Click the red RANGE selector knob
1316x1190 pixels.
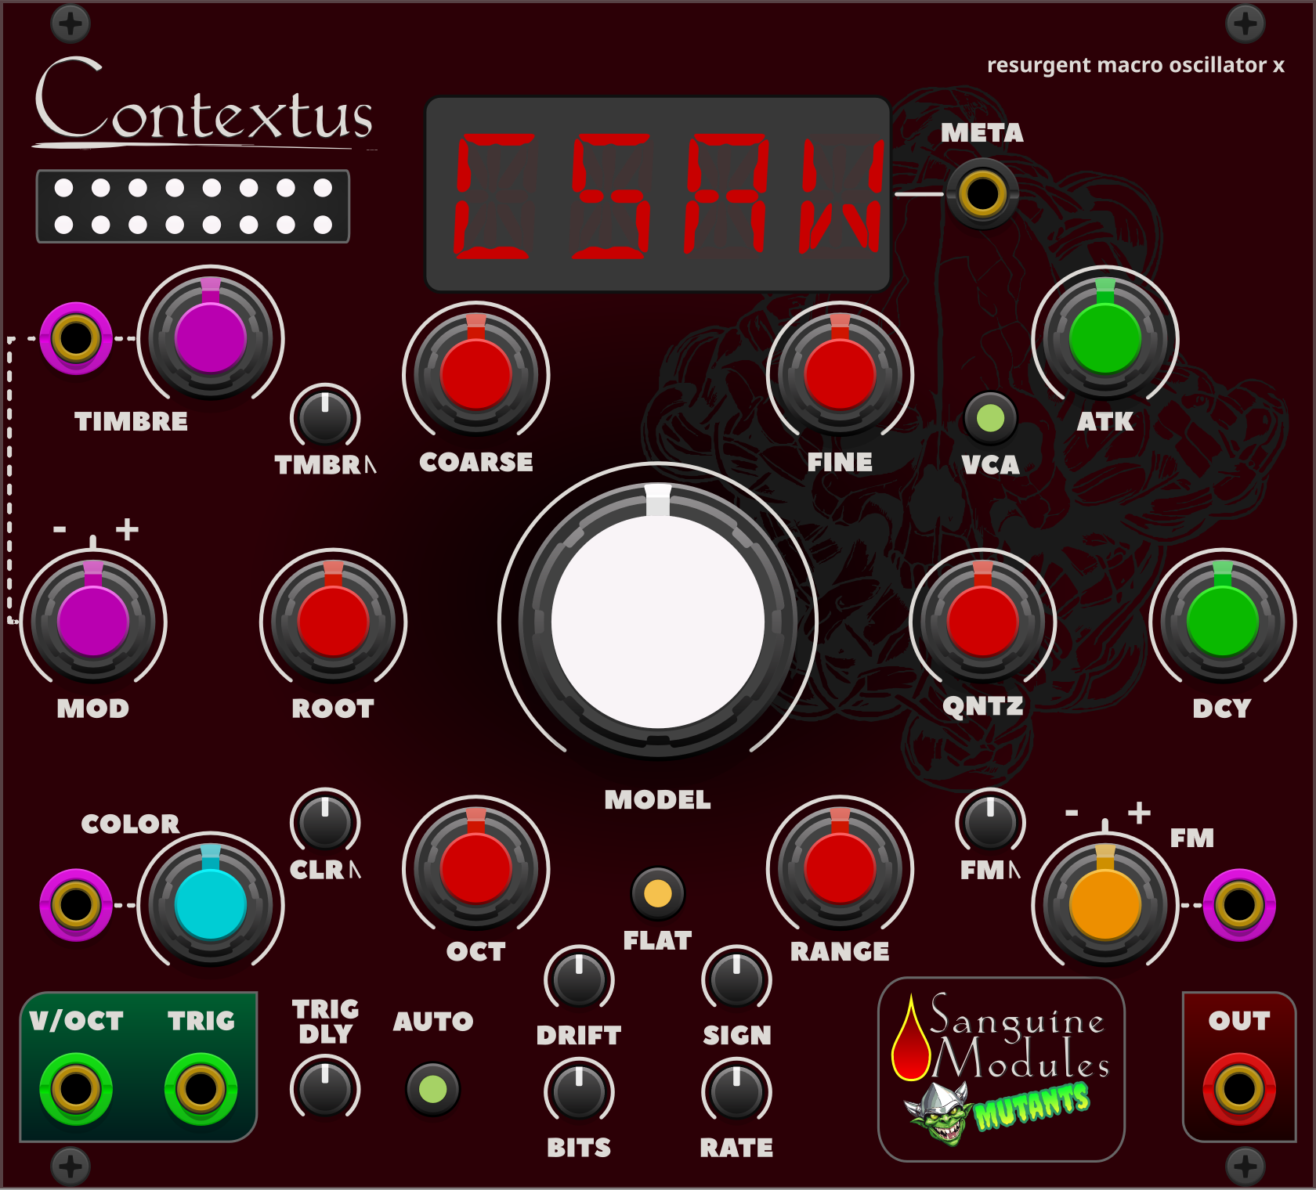pyautogui.click(x=840, y=868)
